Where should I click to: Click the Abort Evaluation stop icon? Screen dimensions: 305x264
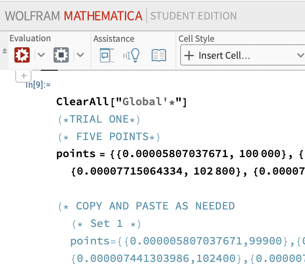tap(61, 55)
